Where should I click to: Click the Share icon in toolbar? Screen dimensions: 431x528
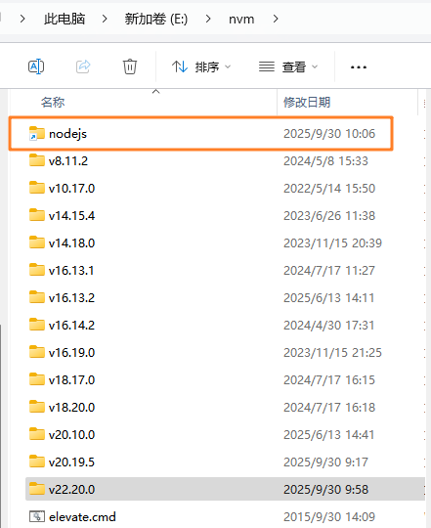click(x=83, y=66)
